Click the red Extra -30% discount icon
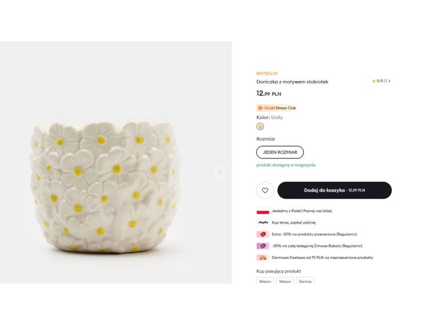The image size is (434, 325). click(263, 234)
